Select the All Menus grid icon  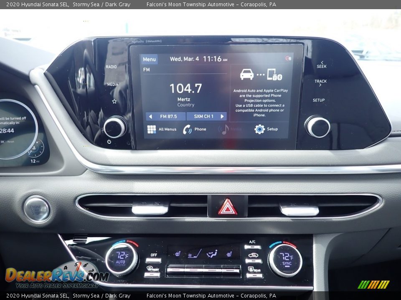pos(151,129)
